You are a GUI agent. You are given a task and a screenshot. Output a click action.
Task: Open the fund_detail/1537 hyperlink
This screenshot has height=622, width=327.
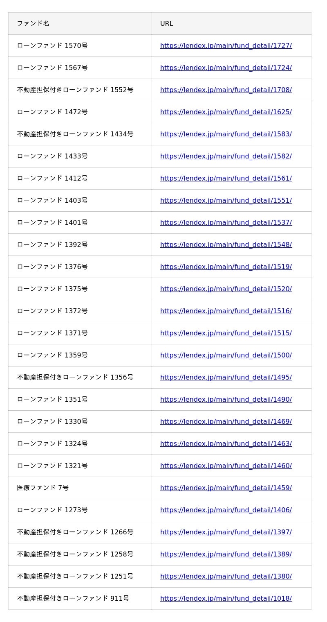coord(226,223)
